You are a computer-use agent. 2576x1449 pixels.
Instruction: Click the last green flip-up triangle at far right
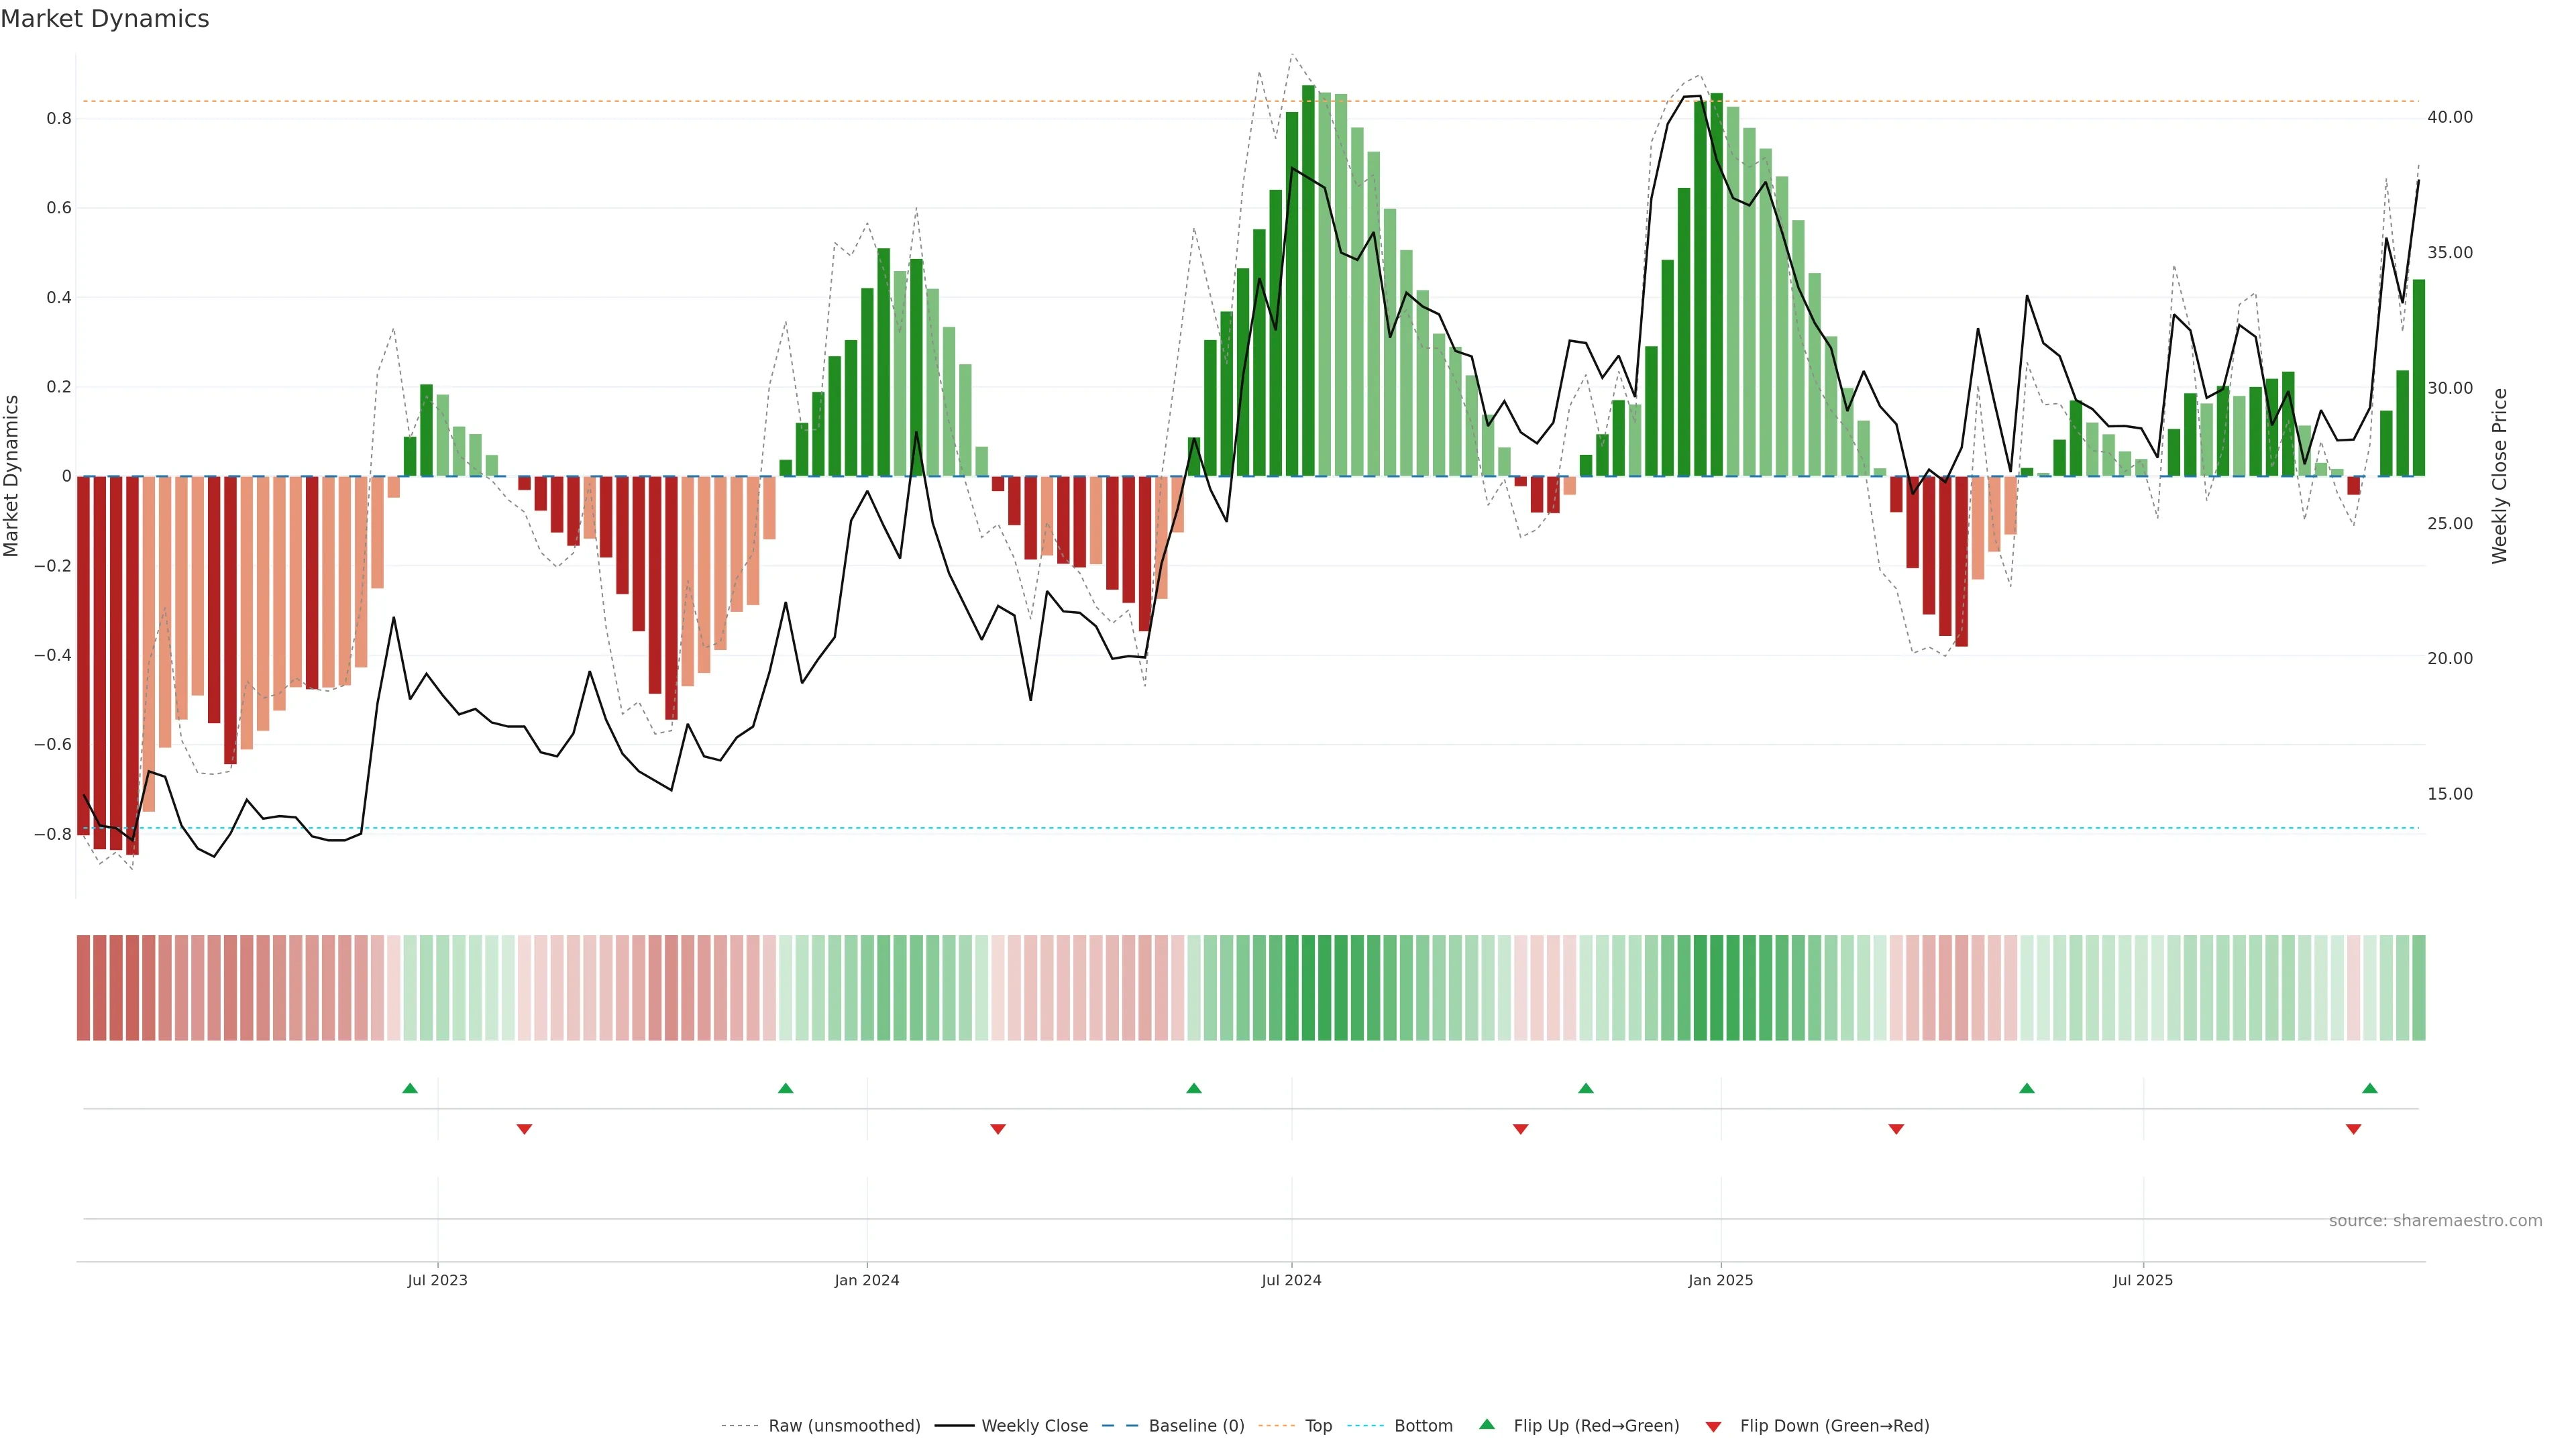[x=2369, y=1088]
